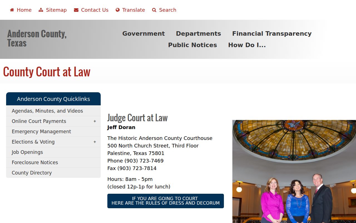Go to Anderson County, Texas site title
This screenshot has height=223, width=356.
[37, 38]
